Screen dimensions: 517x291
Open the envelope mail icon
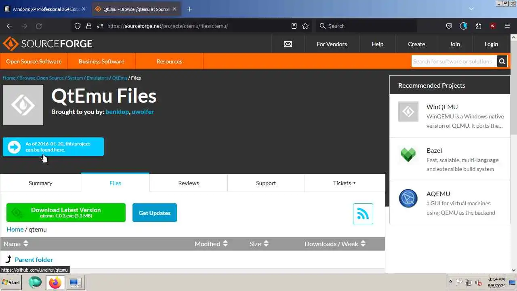point(288,44)
